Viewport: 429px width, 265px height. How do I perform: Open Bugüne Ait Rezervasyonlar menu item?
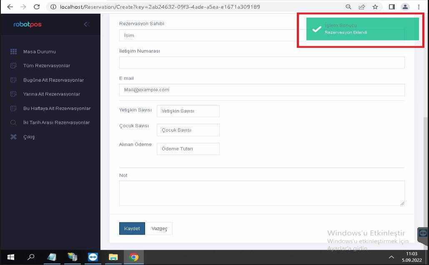[53, 80]
